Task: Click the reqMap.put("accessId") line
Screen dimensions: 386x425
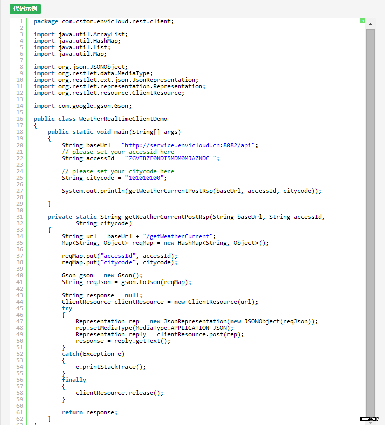Action: coord(119,255)
